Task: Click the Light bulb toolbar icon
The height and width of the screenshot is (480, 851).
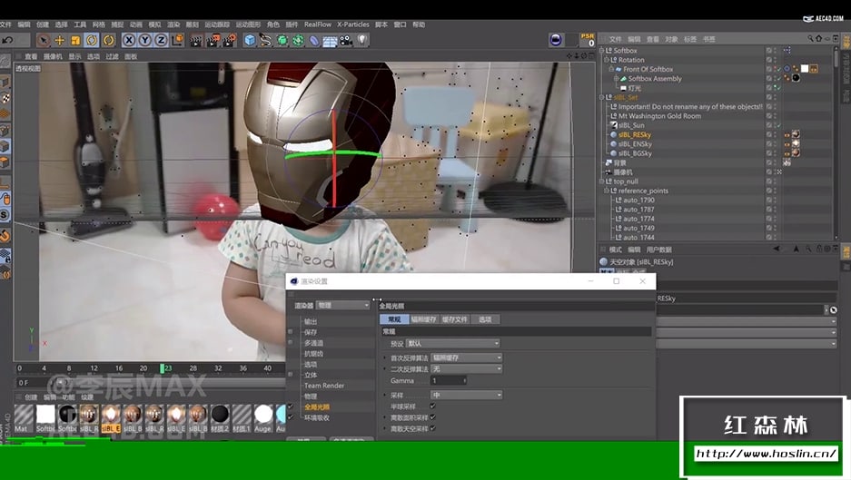Action: coord(362,40)
